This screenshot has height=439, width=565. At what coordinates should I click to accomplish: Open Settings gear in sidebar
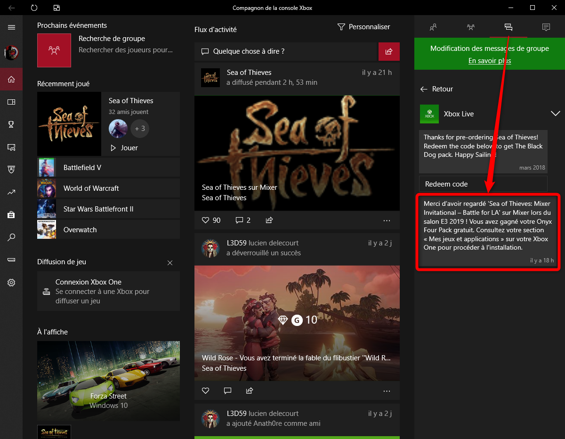click(x=11, y=283)
